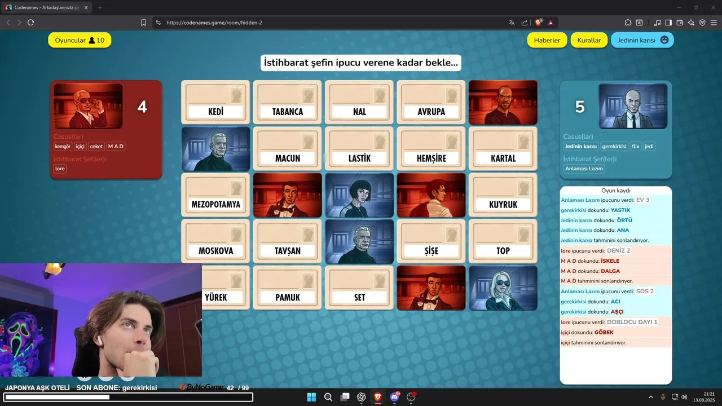722x406 pixels.
Task: Go back with browser back arrow
Action: click(x=8, y=23)
